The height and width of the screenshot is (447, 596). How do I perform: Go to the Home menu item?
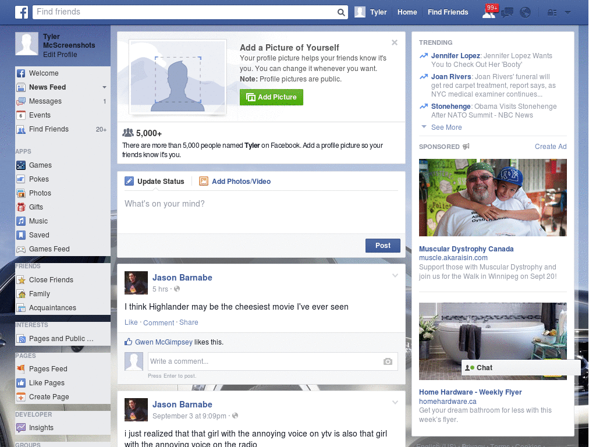pos(407,12)
